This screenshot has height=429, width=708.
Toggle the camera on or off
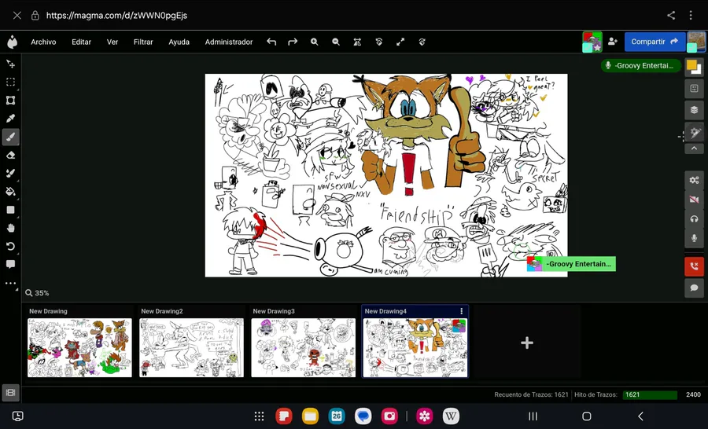(x=695, y=199)
